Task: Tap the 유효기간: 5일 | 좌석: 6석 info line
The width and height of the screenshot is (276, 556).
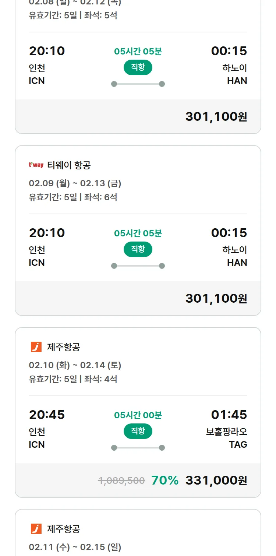Action: pos(73,197)
